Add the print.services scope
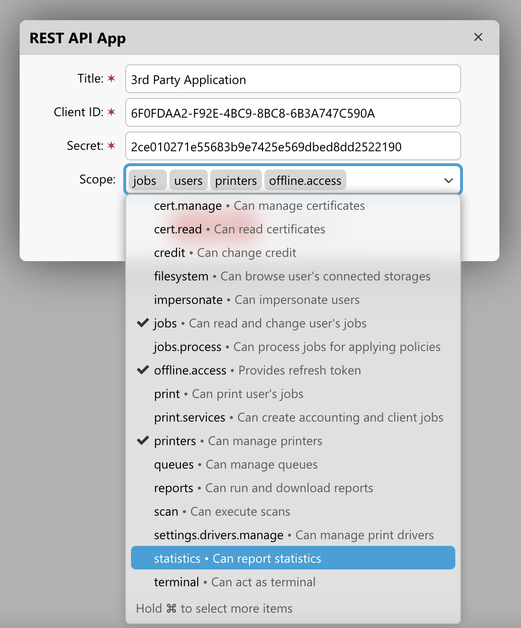 coord(298,417)
